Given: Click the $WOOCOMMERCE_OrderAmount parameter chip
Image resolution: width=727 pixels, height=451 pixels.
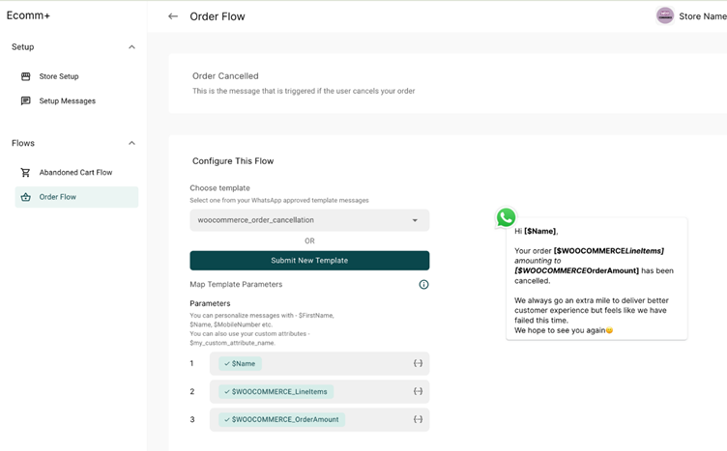Looking at the screenshot, I should click(281, 419).
